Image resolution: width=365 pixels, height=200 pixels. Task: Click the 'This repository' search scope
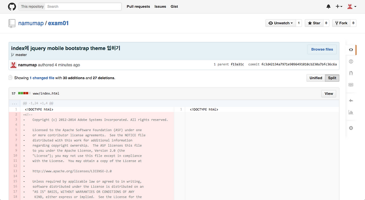tap(32, 7)
